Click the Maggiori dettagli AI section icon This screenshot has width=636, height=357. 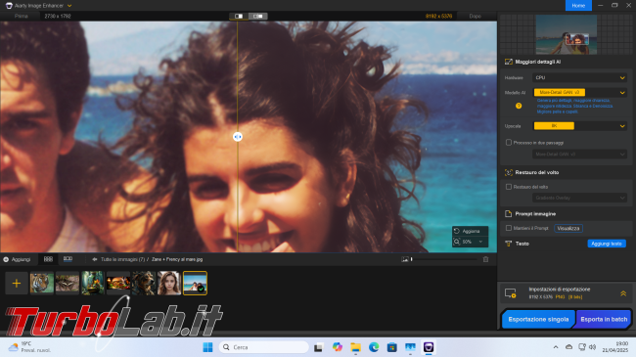click(508, 62)
